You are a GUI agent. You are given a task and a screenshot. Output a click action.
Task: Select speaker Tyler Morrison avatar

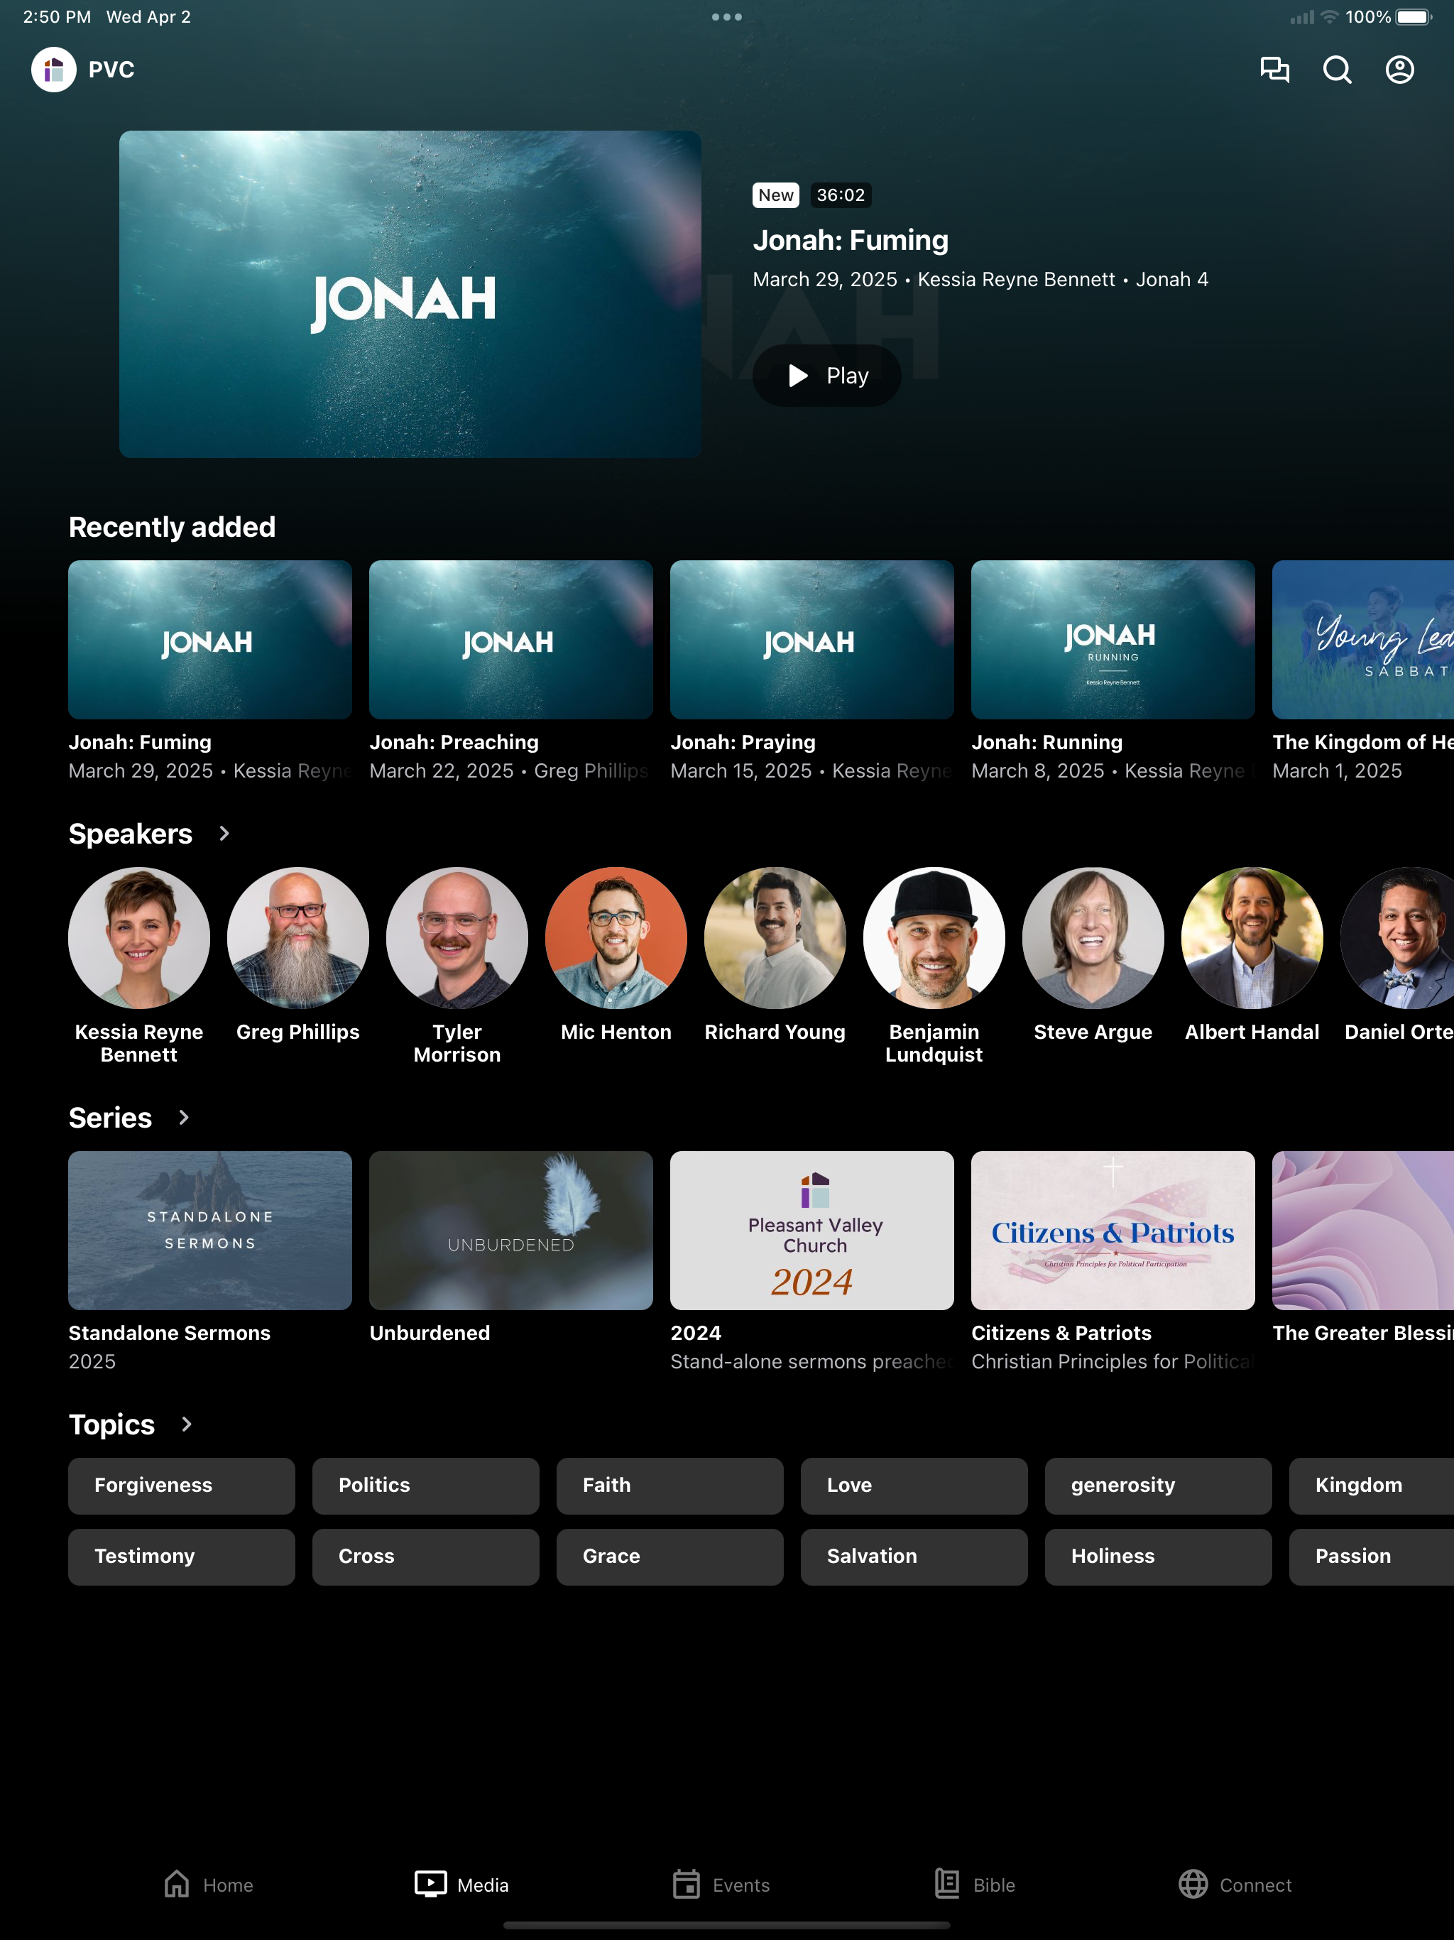[457, 937]
